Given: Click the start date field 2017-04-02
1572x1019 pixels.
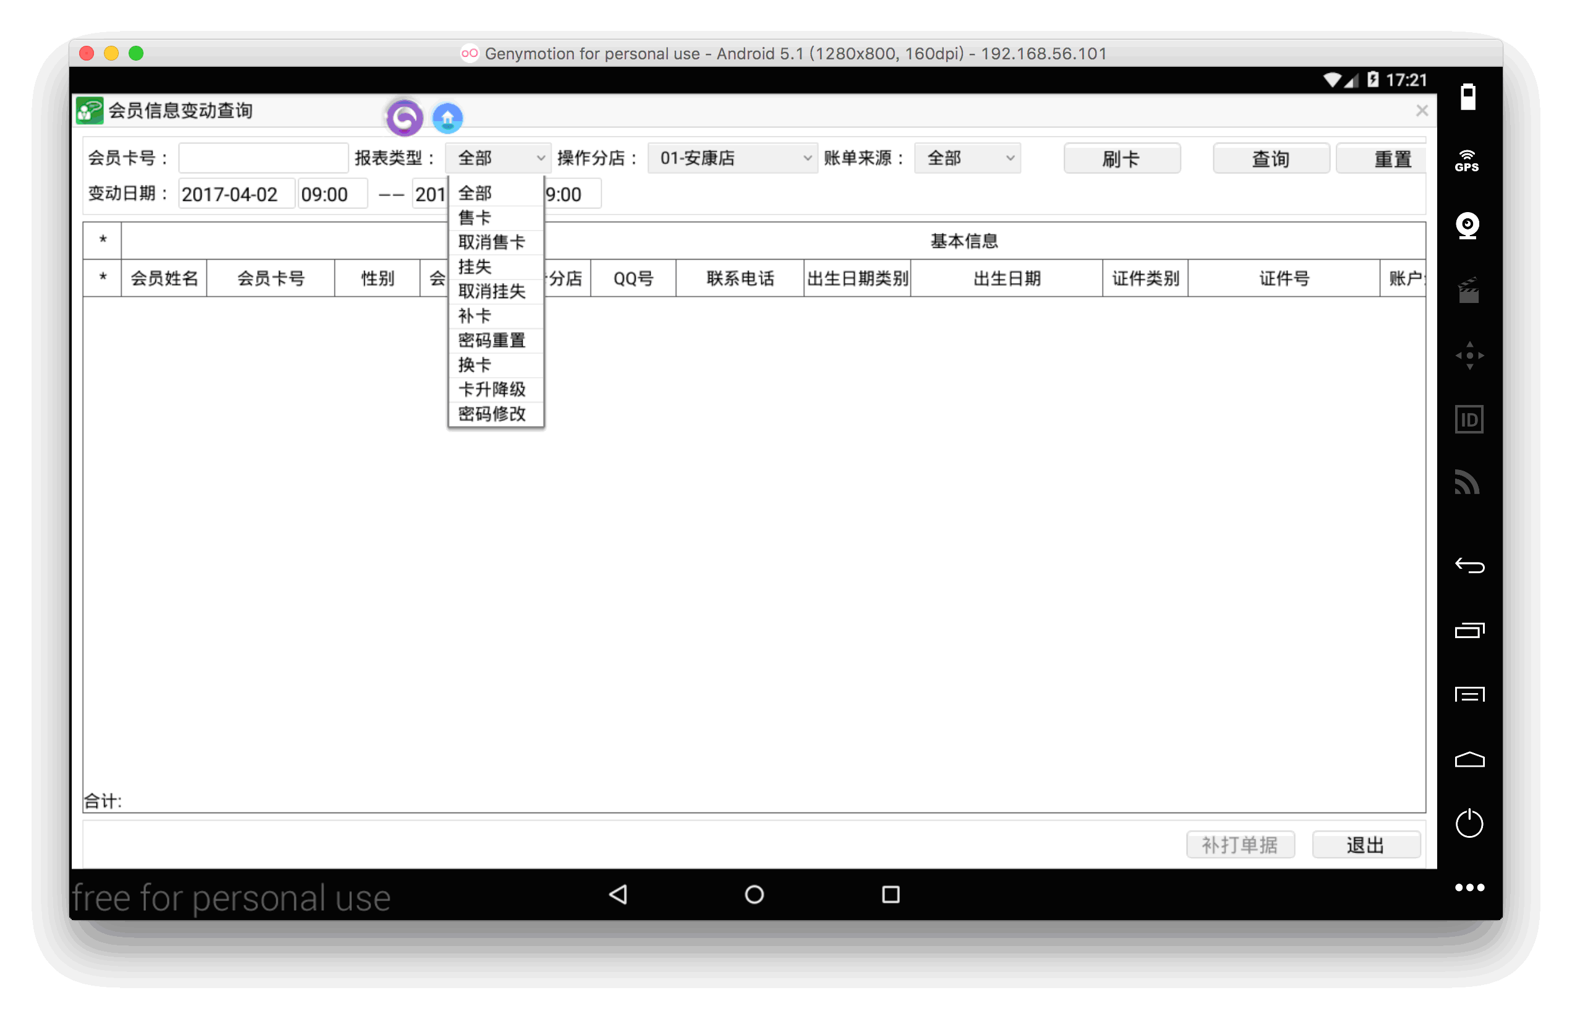Looking at the screenshot, I should pos(236,194).
